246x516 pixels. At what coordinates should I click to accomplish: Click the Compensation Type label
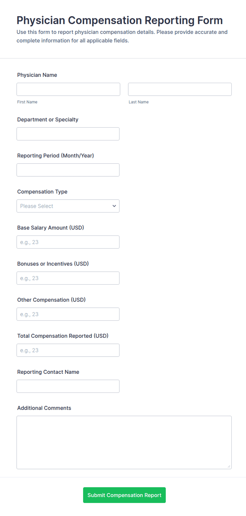pyautogui.click(x=42, y=192)
